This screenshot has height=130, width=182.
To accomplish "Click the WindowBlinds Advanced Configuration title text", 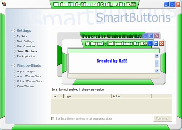I will (95, 4).
